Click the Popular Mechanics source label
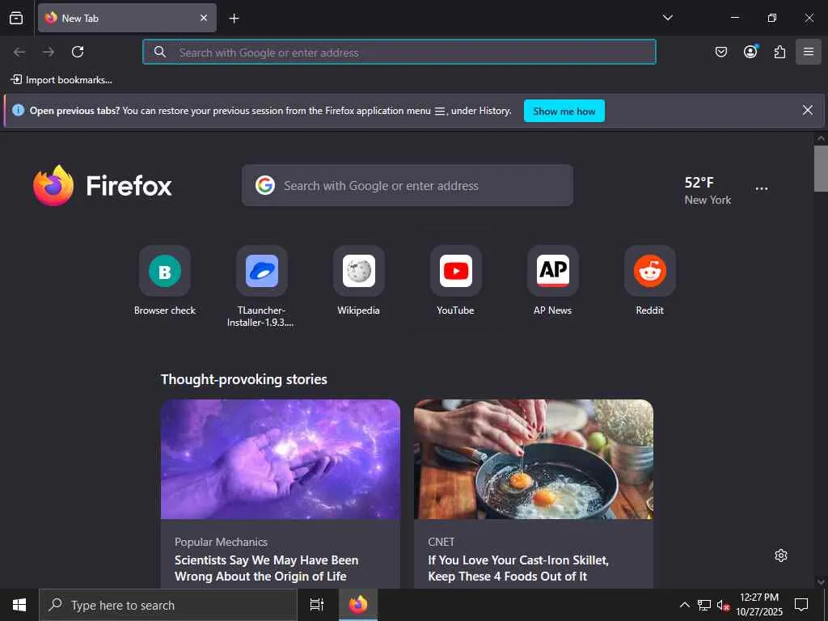828x621 pixels. tap(221, 542)
